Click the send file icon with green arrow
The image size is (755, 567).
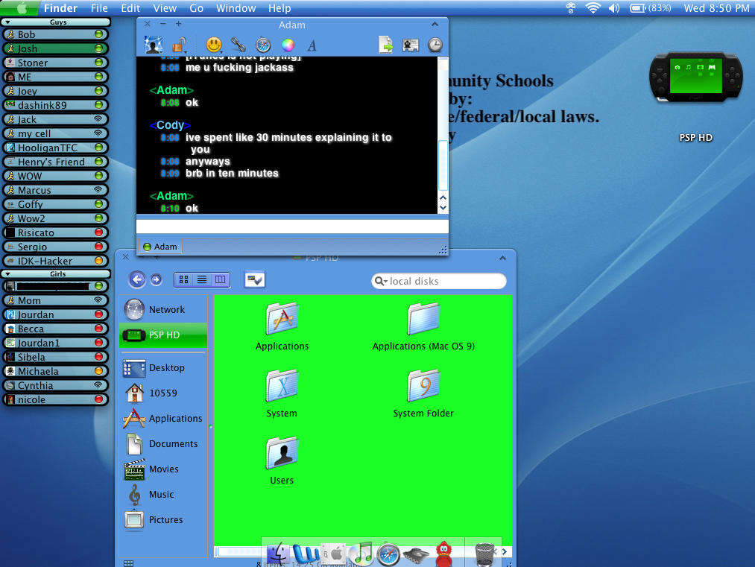click(x=385, y=45)
